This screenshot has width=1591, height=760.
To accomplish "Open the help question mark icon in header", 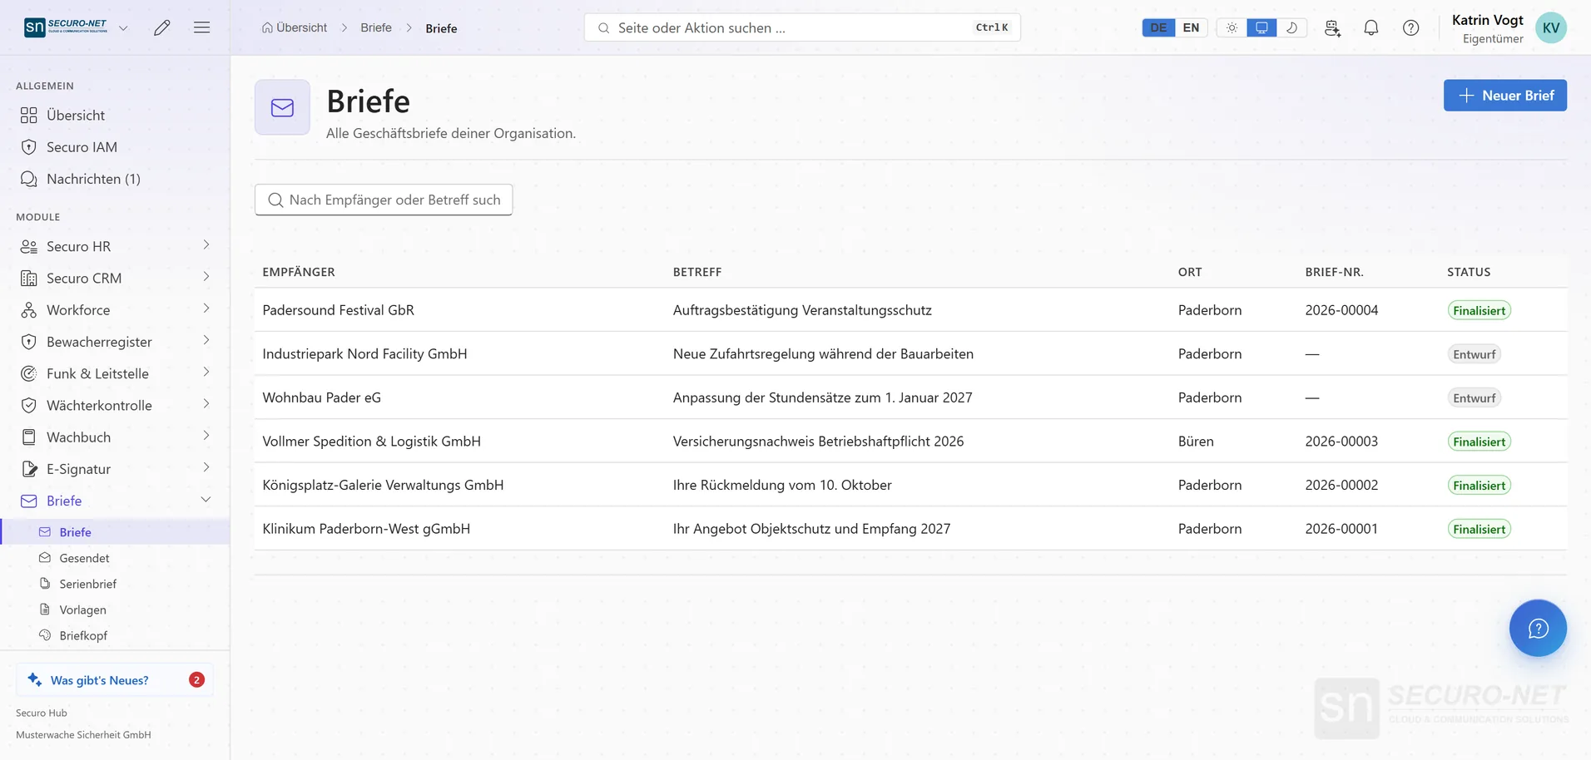I will [x=1411, y=27].
